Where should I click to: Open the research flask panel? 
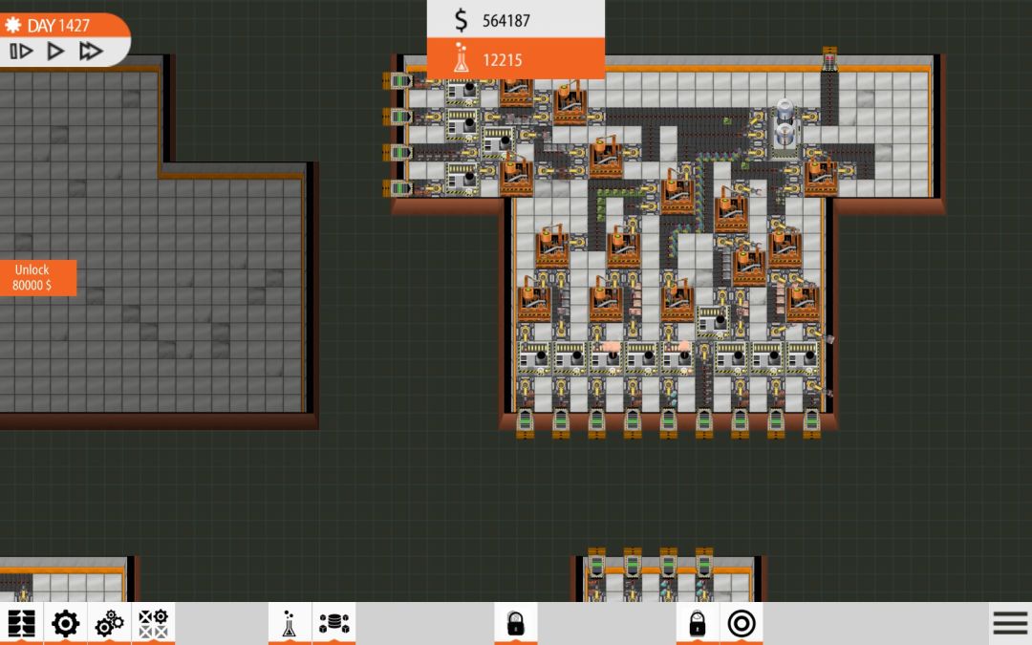coord(290,622)
